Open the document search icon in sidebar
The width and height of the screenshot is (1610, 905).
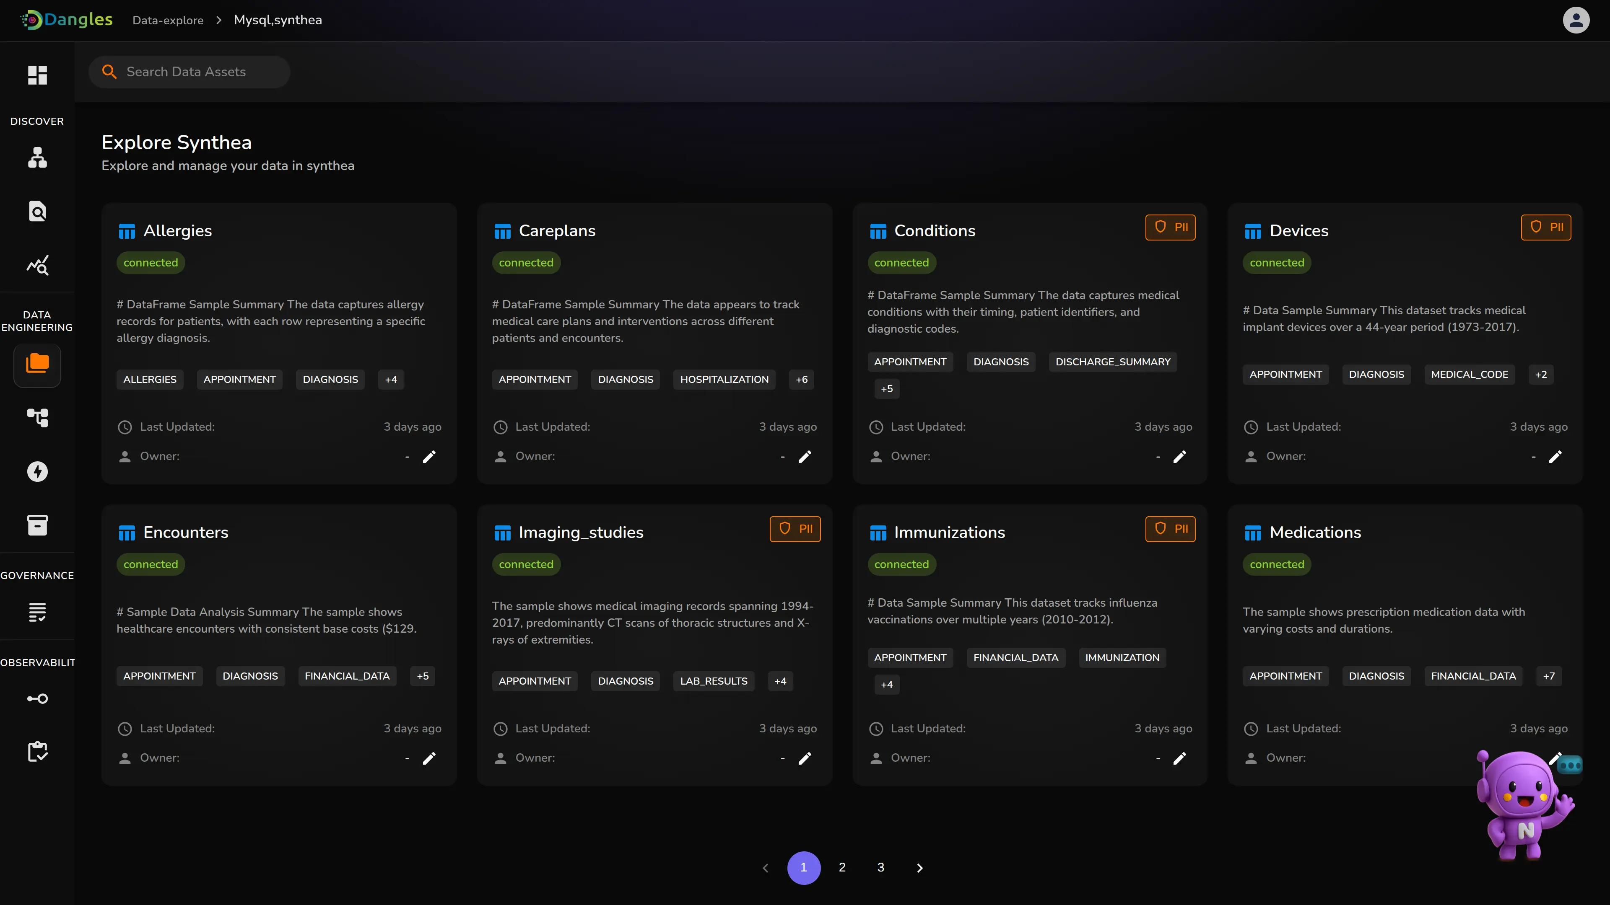click(x=37, y=212)
